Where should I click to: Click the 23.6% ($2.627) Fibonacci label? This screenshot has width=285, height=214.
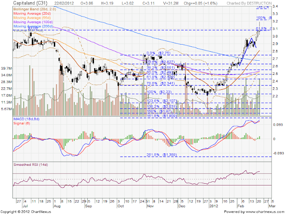tap(161, 62)
